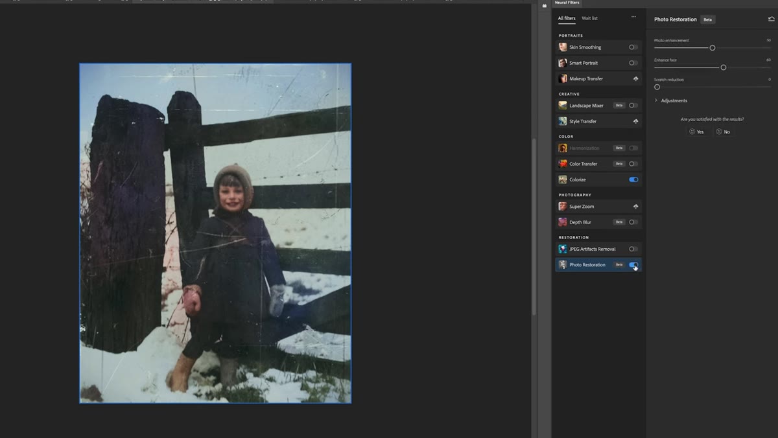Select the Depth Blur filter label
778x438 pixels.
click(581, 222)
